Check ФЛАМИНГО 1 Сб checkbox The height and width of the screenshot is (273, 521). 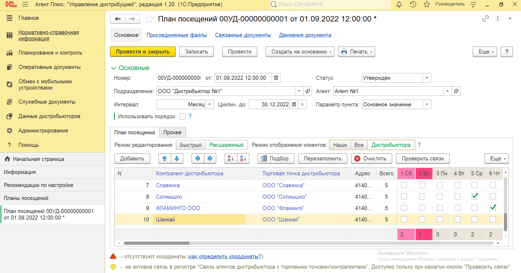[404, 208]
